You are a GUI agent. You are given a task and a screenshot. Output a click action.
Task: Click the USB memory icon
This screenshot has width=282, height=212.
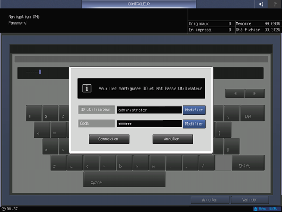click(x=255, y=209)
